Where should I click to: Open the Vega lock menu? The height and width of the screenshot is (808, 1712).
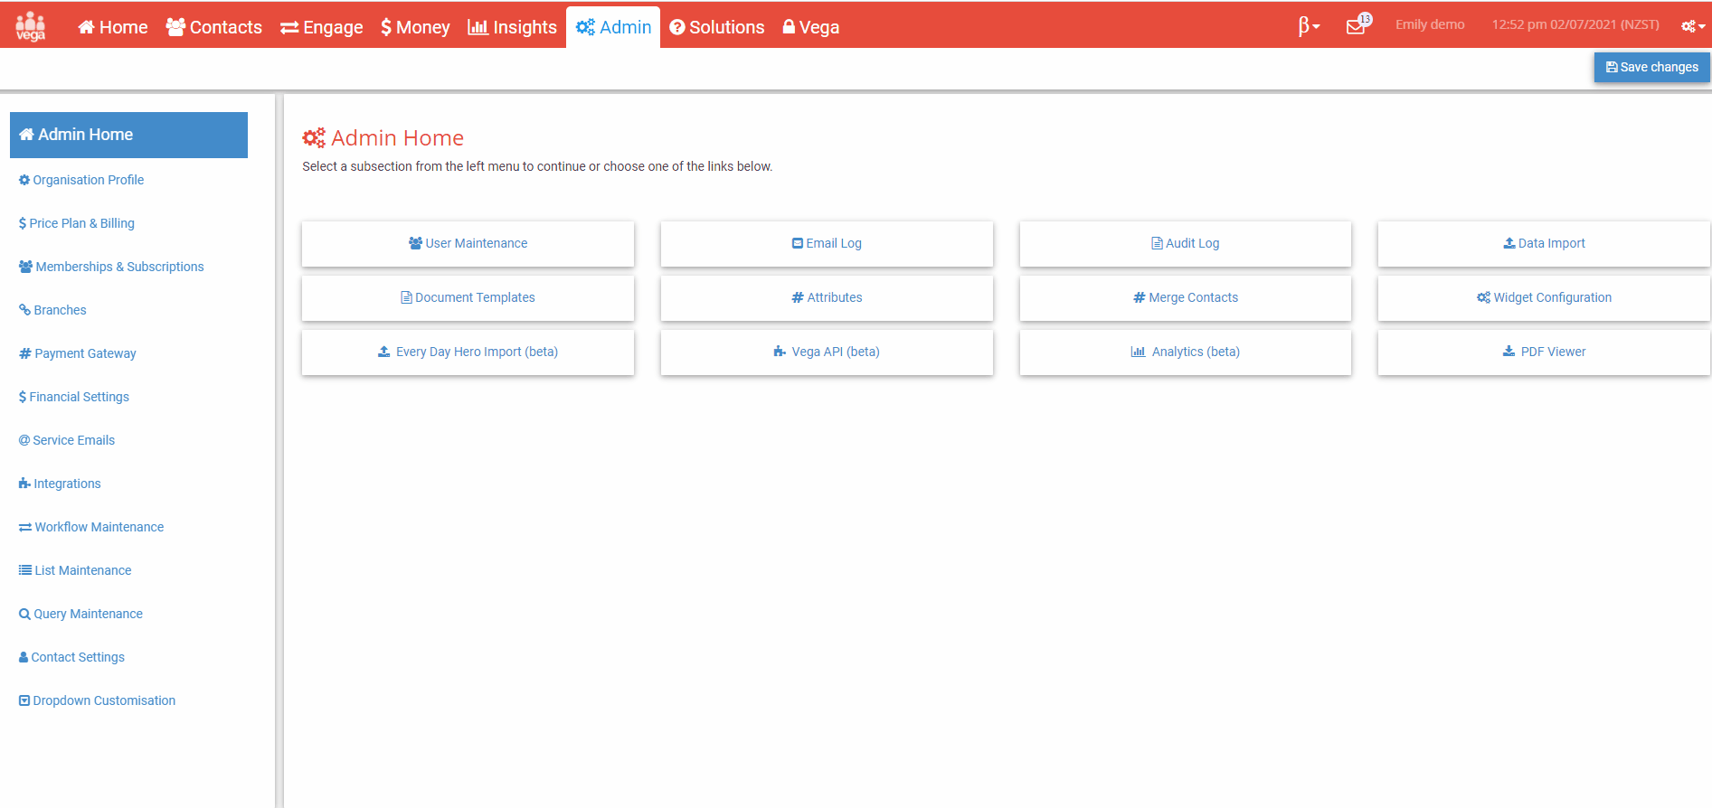click(x=811, y=27)
